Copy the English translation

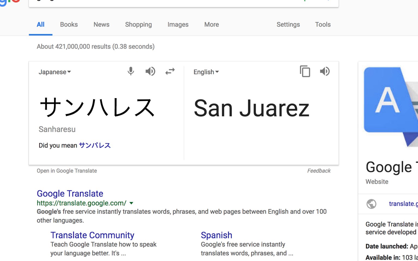click(x=305, y=71)
